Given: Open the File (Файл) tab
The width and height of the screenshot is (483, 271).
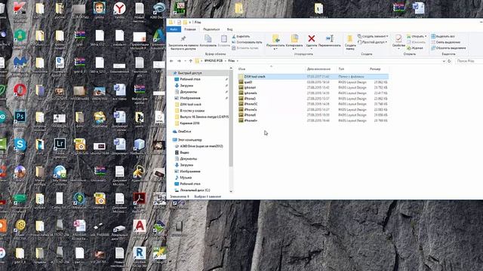Looking at the screenshot, I should (174, 29).
